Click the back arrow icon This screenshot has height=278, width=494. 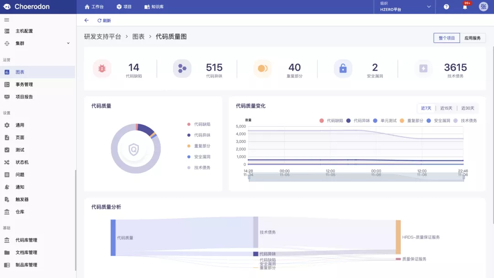(86, 21)
